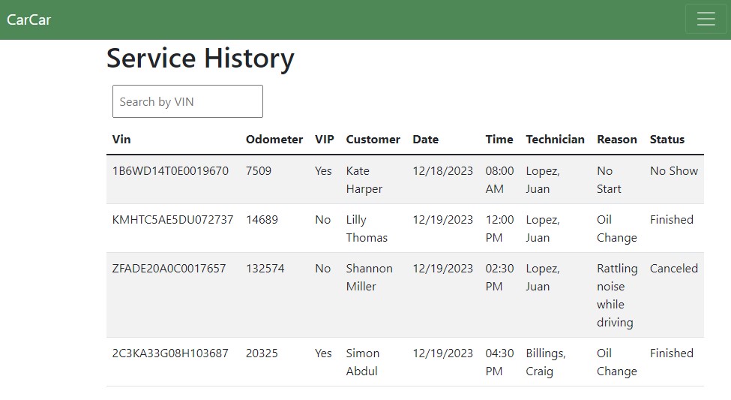Click the No Show status cell

tap(673, 171)
